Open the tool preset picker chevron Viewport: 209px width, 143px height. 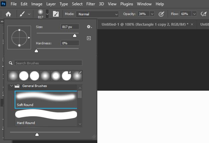tap(29, 14)
